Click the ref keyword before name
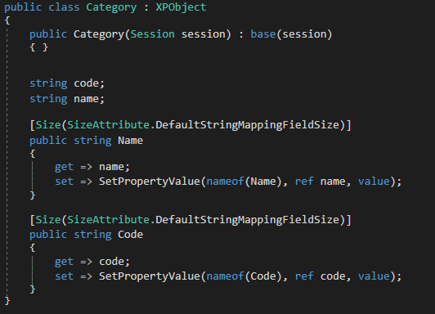 304,182
